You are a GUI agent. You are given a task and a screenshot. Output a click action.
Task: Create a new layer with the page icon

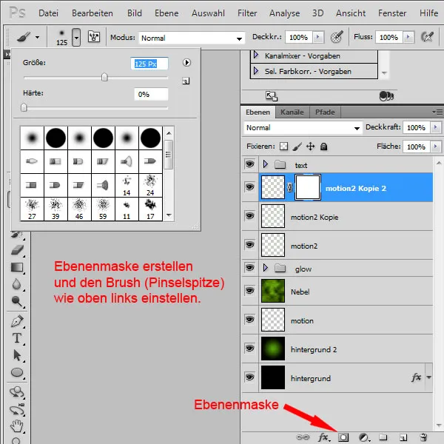point(403,437)
